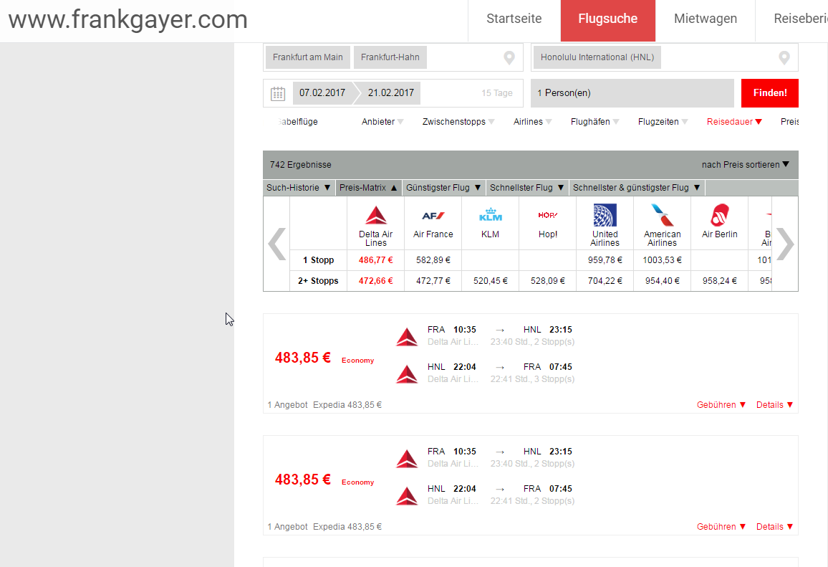Click the calendar icon beside the dates
Image resolution: width=828 pixels, height=567 pixels.
[x=278, y=93]
